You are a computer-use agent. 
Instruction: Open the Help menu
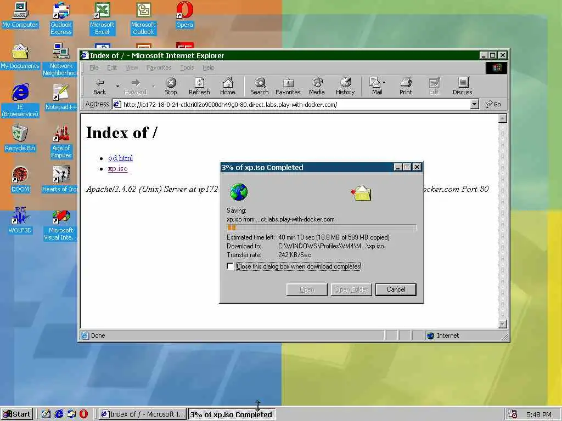(x=208, y=67)
